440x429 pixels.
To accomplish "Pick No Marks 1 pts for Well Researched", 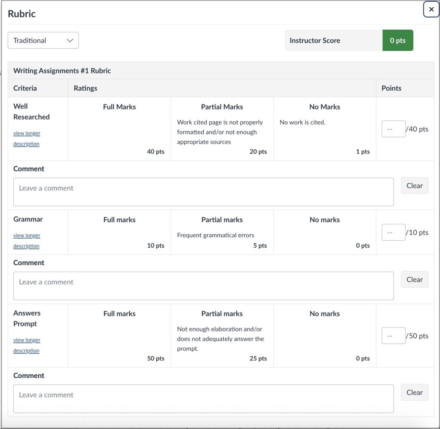I will 324,129.
